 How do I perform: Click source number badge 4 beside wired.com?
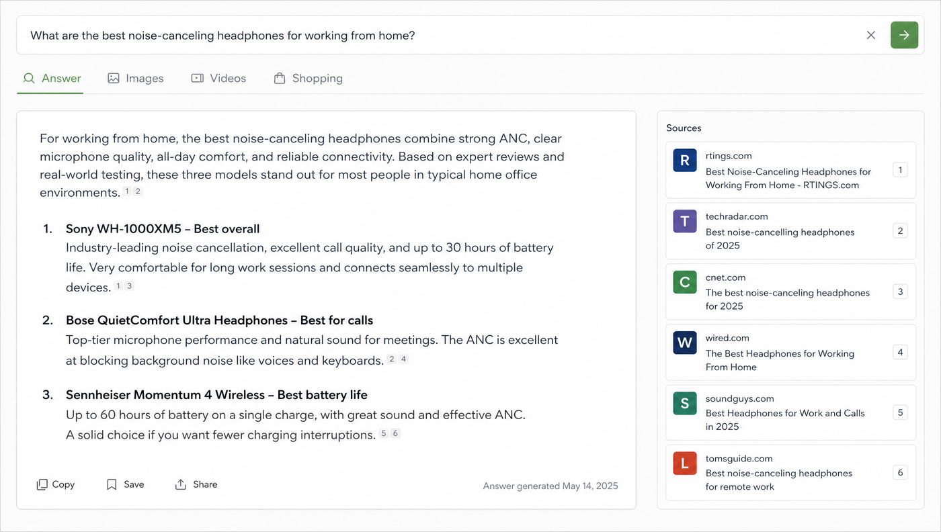pos(900,352)
